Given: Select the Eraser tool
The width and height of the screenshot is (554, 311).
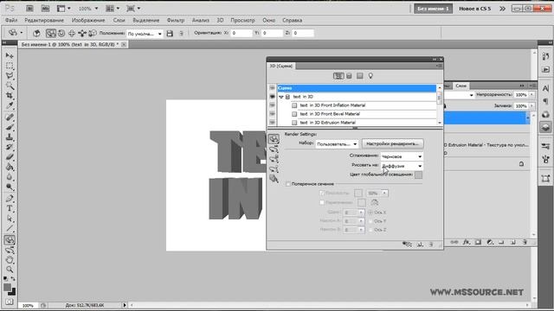Looking at the screenshot, I should (x=10, y=156).
